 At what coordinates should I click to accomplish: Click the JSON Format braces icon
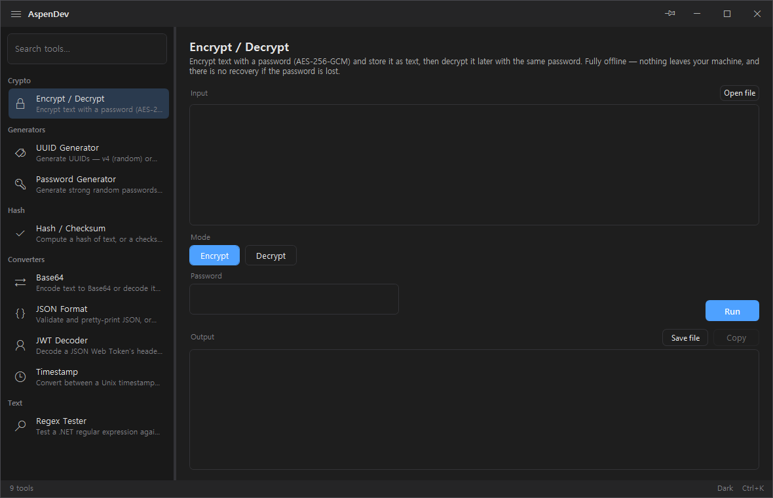pyautogui.click(x=20, y=314)
